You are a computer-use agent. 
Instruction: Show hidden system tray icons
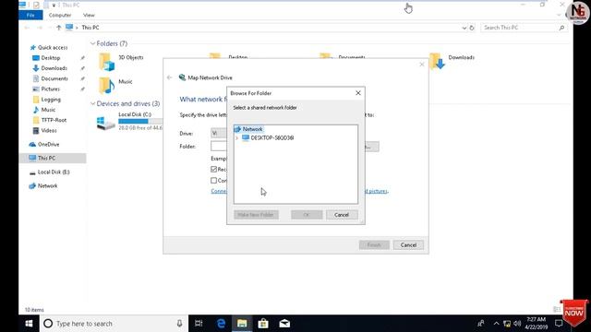click(496, 324)
